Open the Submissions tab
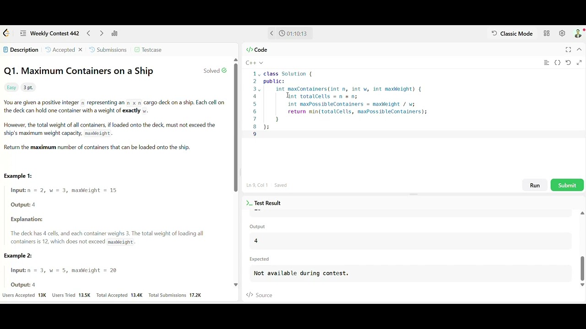This screenshot has width=586, height=329. click(x=108, y=50)
